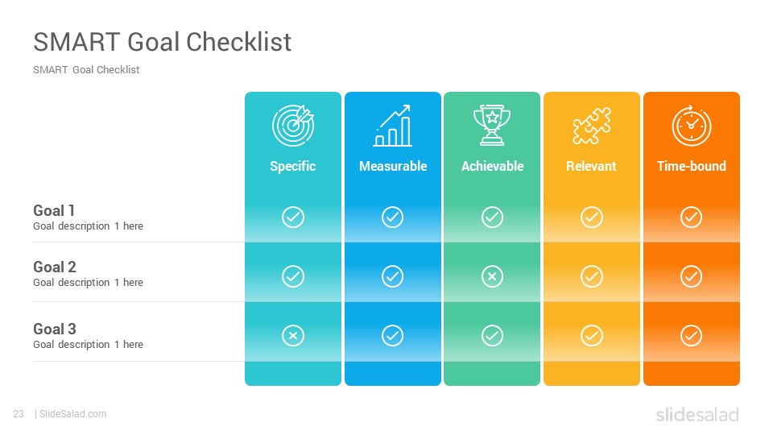Image resolution: width=773 pixels, height=435 pixels.
Task: Select the Measurable column heading
Action: pyautogui.click(x=393, y=166)
